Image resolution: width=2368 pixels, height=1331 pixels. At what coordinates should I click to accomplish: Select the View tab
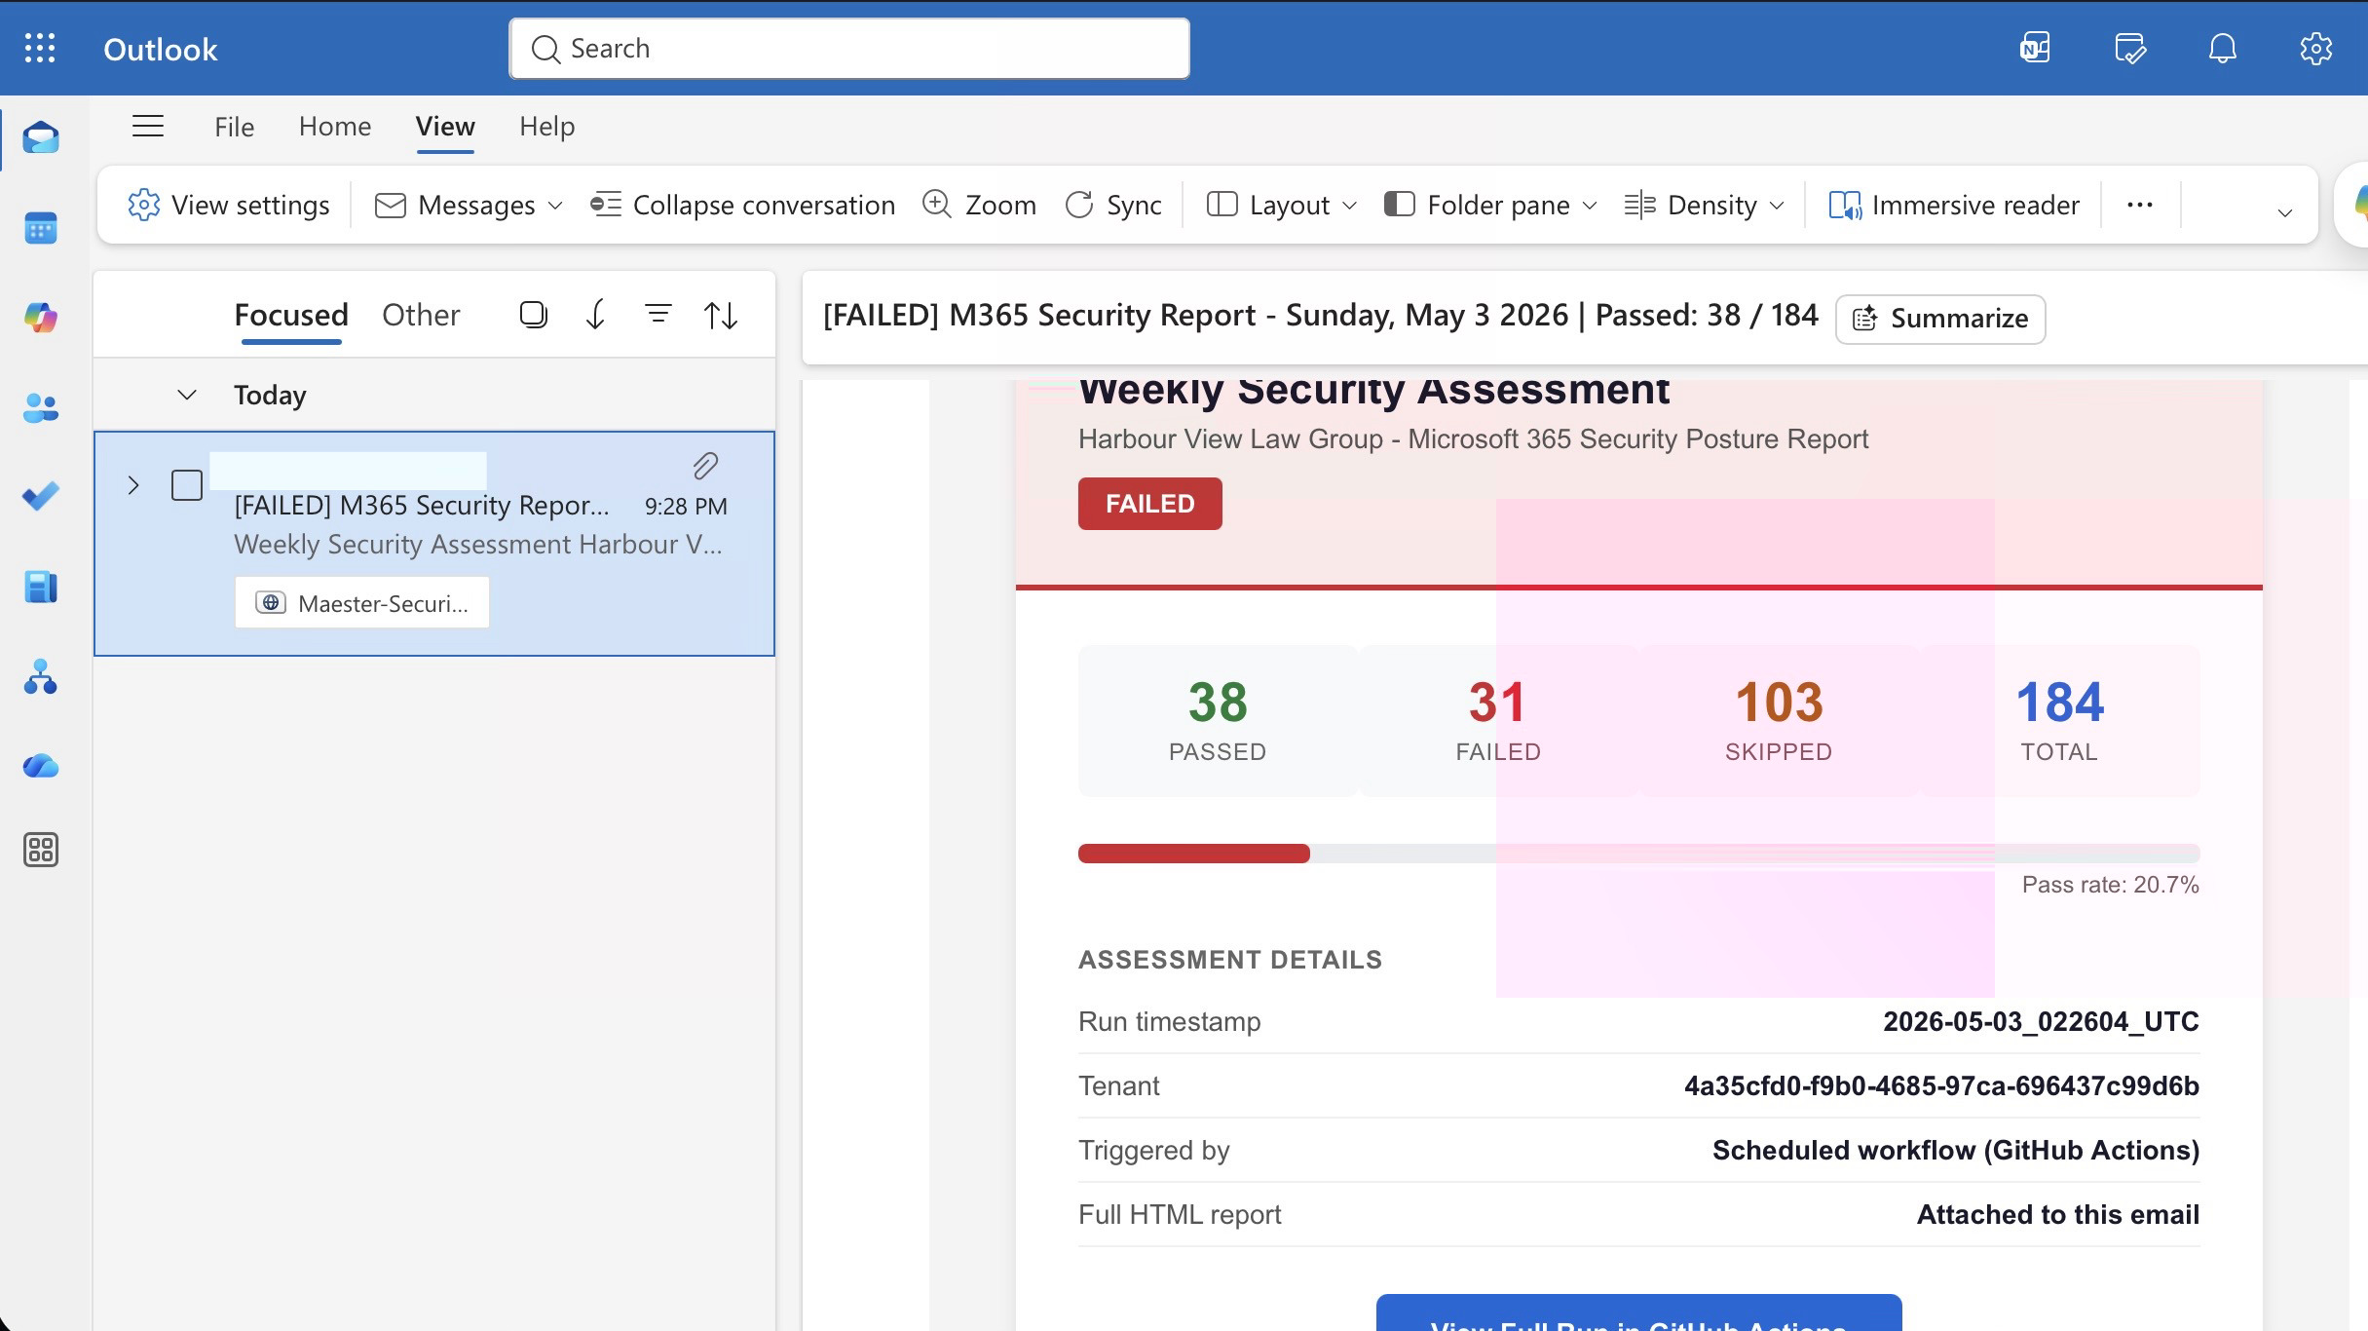(445, 127)
